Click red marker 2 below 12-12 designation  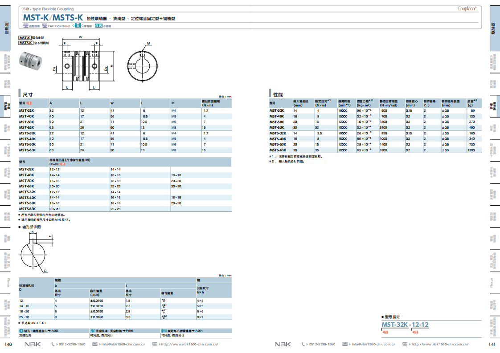point(415,332)
